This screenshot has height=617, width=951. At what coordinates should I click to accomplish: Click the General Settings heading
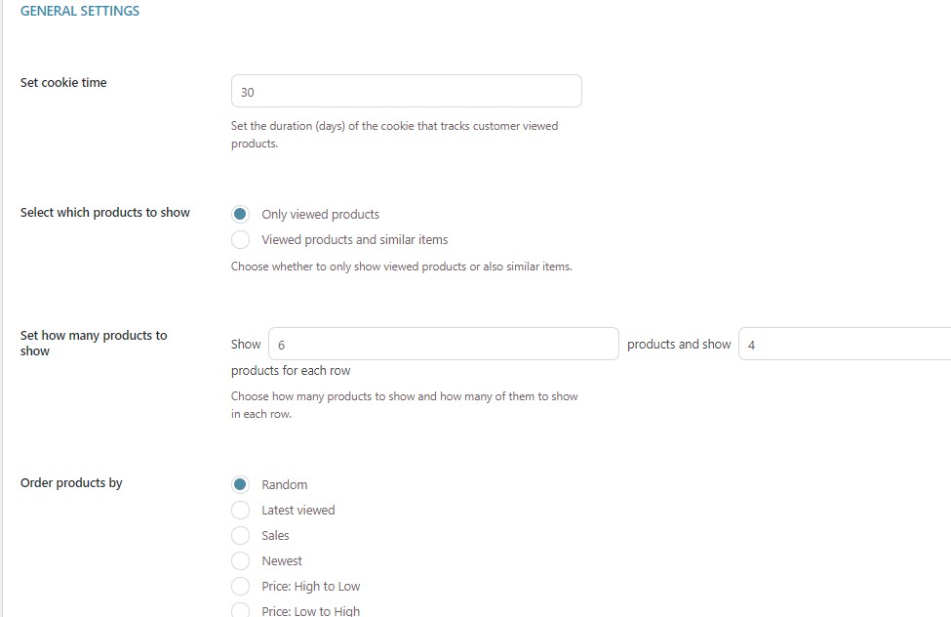pyautogui.click(x=80, y=12)
